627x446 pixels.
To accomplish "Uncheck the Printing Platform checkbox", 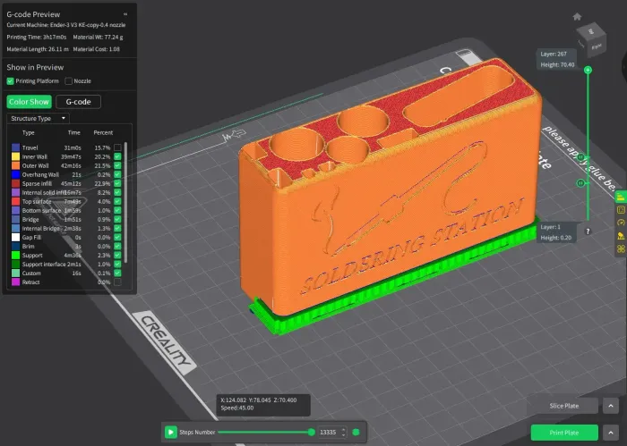I will tap(10, 81).
